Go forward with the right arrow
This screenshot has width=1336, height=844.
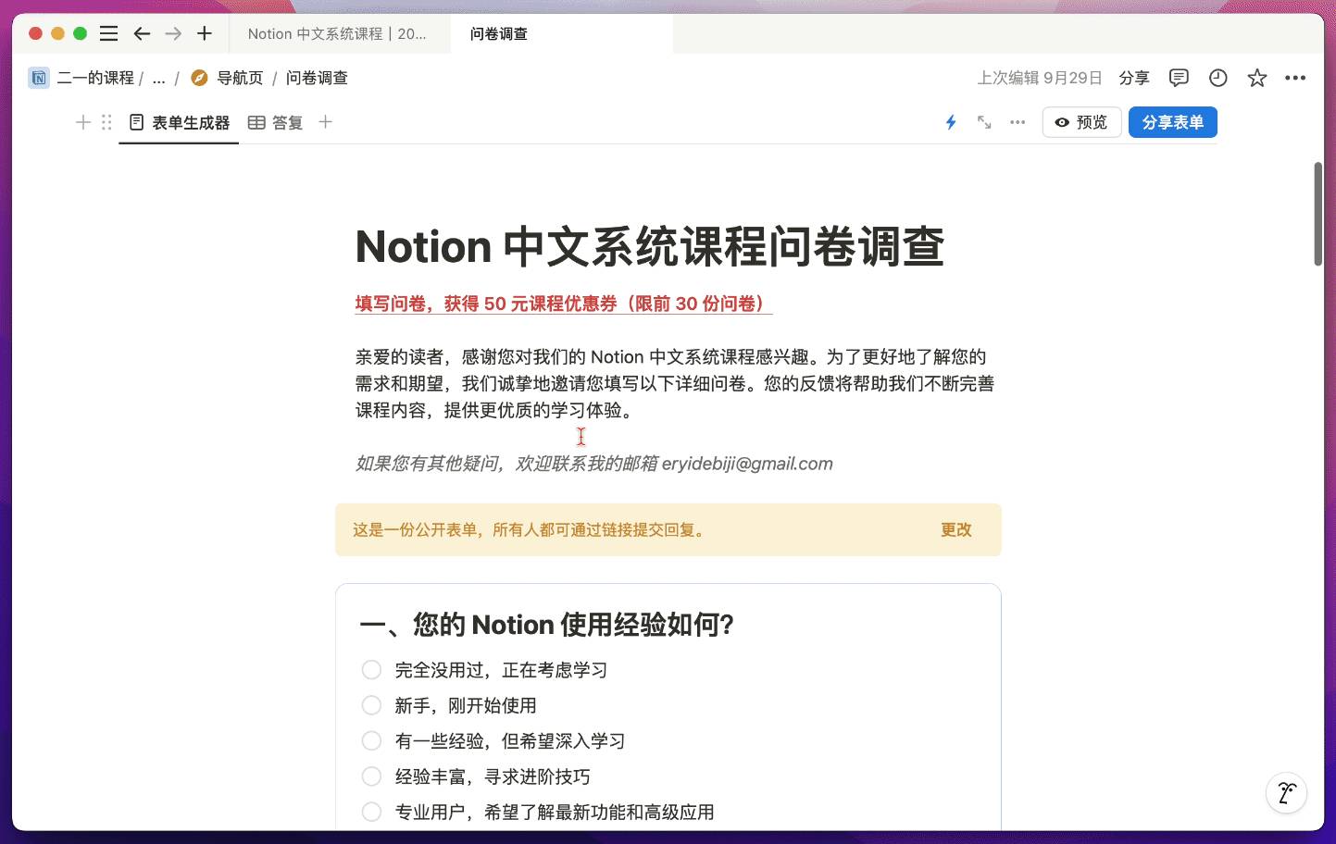tap(173, 33)
